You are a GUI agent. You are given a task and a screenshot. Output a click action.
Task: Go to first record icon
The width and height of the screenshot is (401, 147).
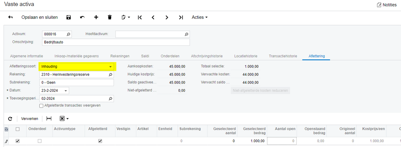coord(140,17)
